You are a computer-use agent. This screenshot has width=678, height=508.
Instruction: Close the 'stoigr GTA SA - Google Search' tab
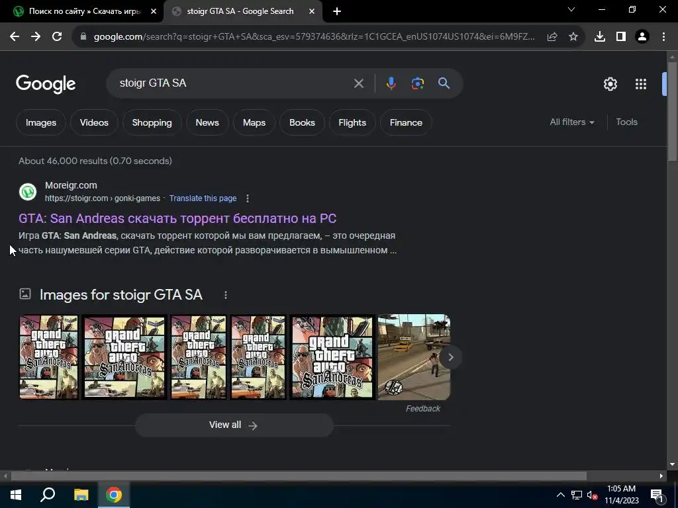312,11
